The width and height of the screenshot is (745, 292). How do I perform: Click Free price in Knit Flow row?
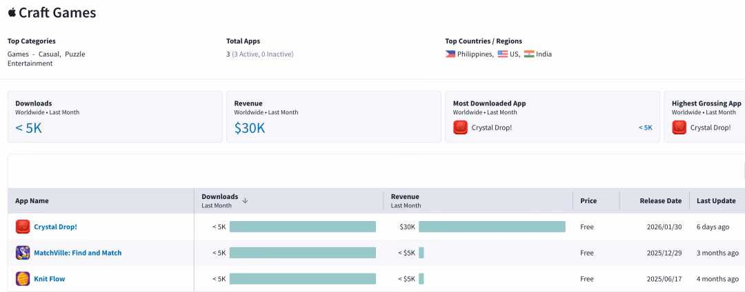point(587,279)
